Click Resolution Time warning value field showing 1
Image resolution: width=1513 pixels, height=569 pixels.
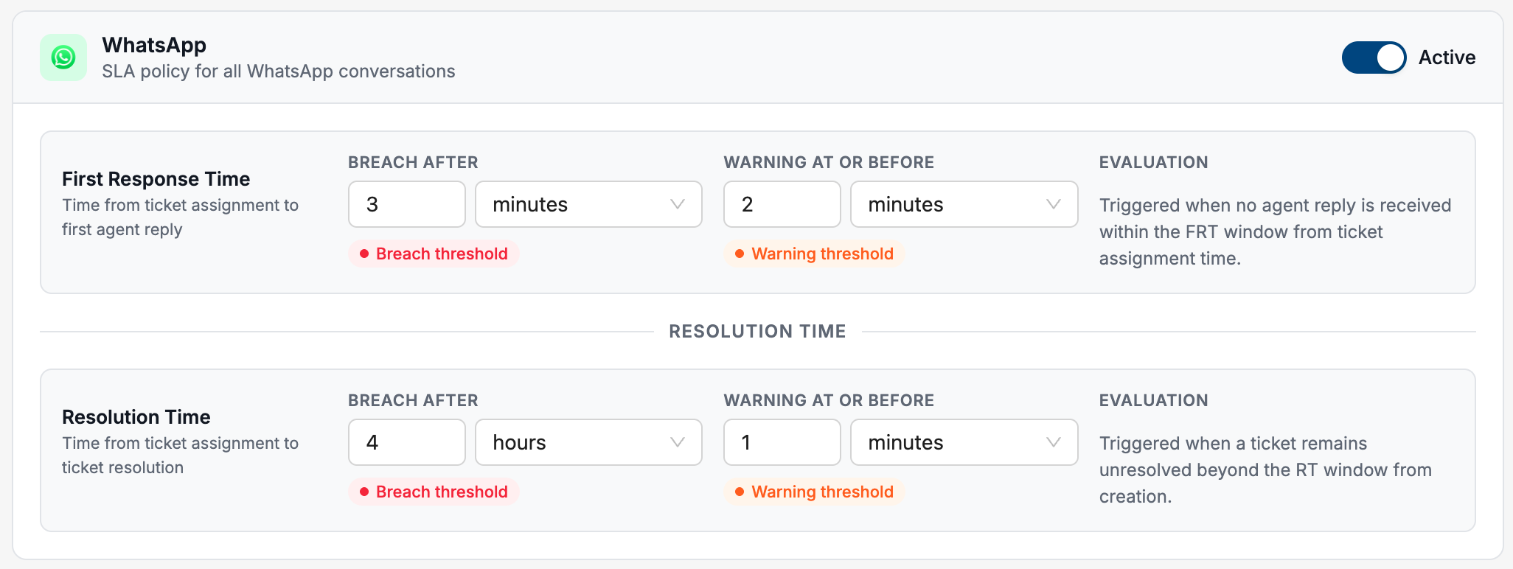pyautogui.click(x=782, y=442)
